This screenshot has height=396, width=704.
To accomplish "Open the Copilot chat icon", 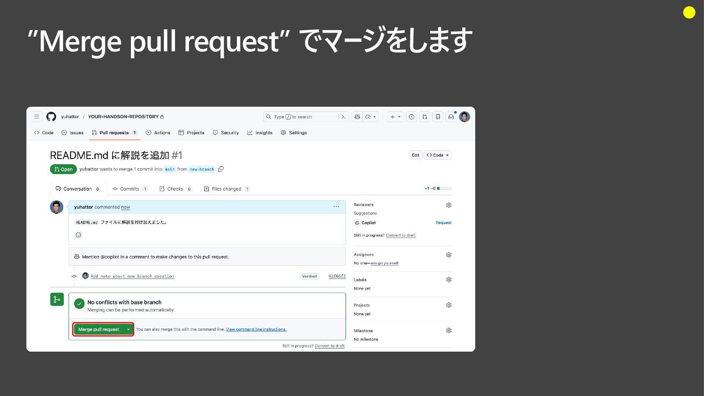I will click(x=357, y=117).
